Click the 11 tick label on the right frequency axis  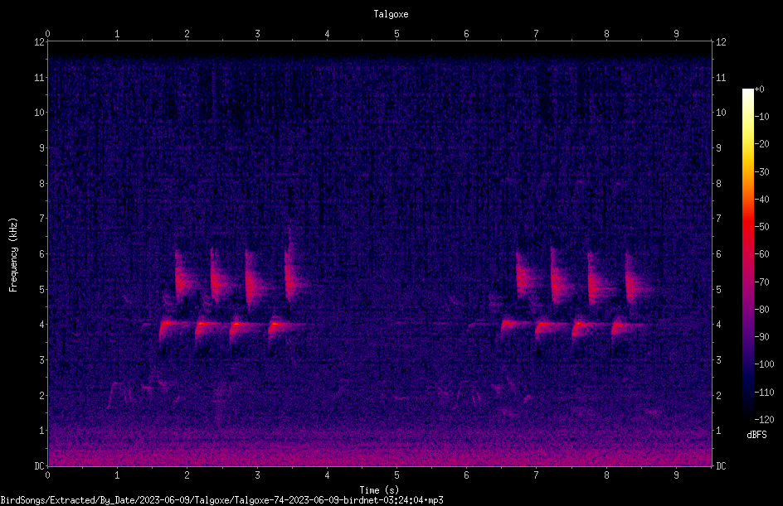pos(721,77)
